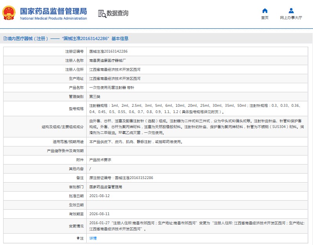Image resolution: width=313 pixels, height=245 pixels.
Task: Click product name 一次性使用无菌注射器 带针
Action: click(111, 88)
